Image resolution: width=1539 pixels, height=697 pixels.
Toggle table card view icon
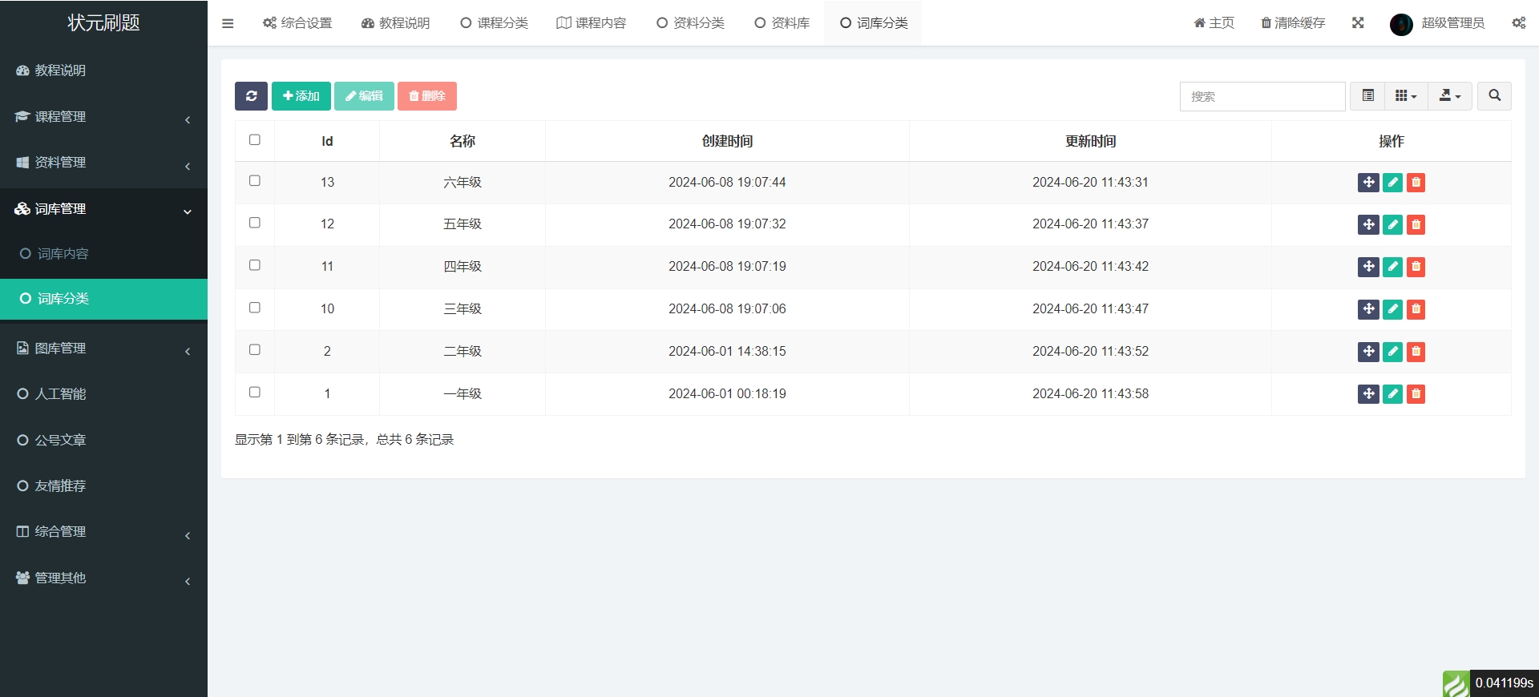click(x=1368, y=96)
